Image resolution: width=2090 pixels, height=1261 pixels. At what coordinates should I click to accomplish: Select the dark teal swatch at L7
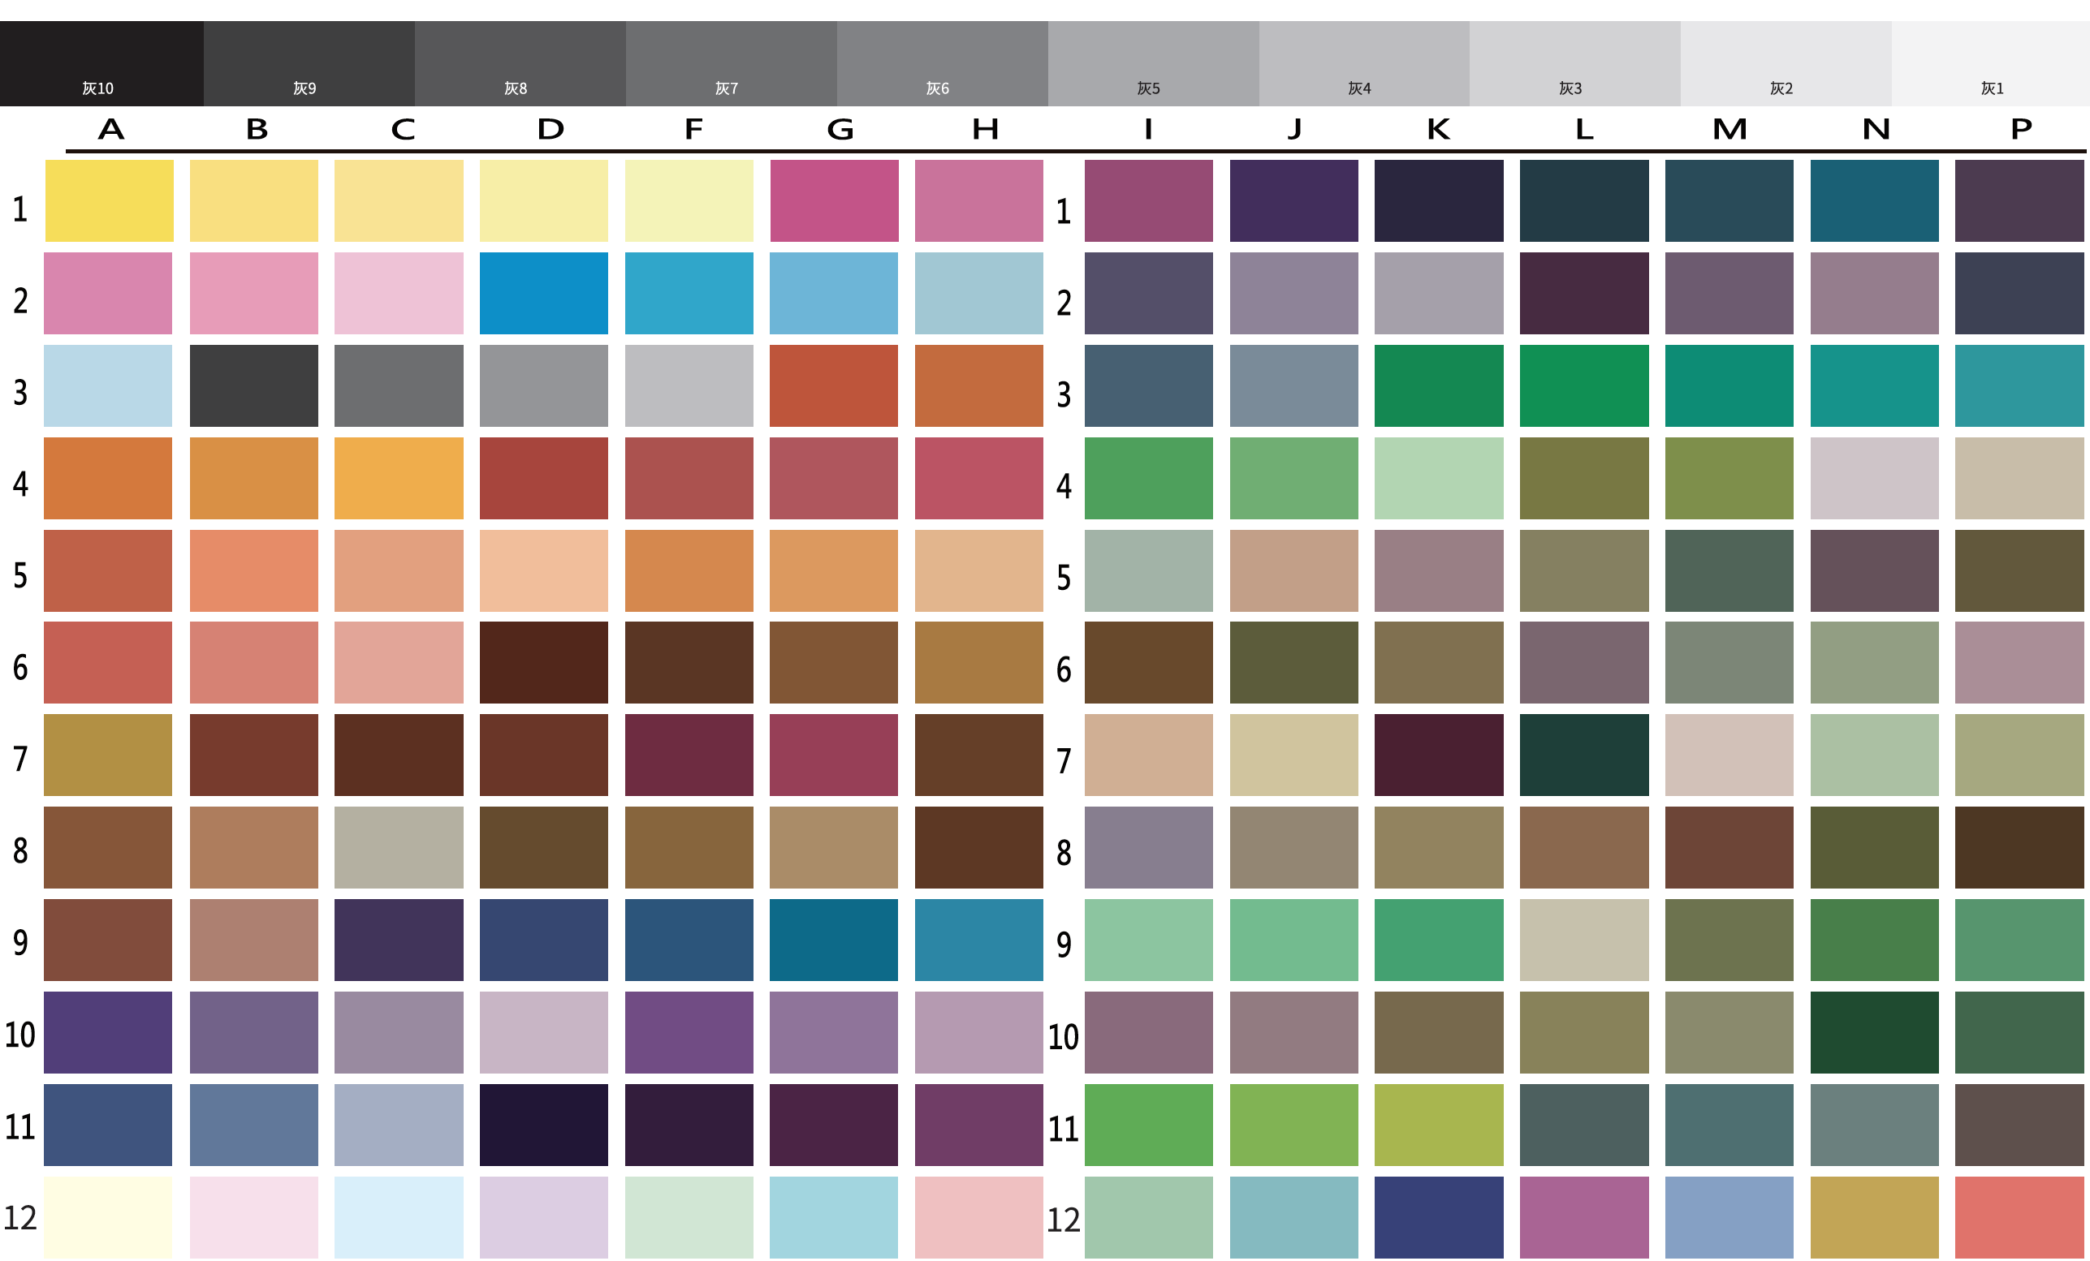click(1583, 755)
